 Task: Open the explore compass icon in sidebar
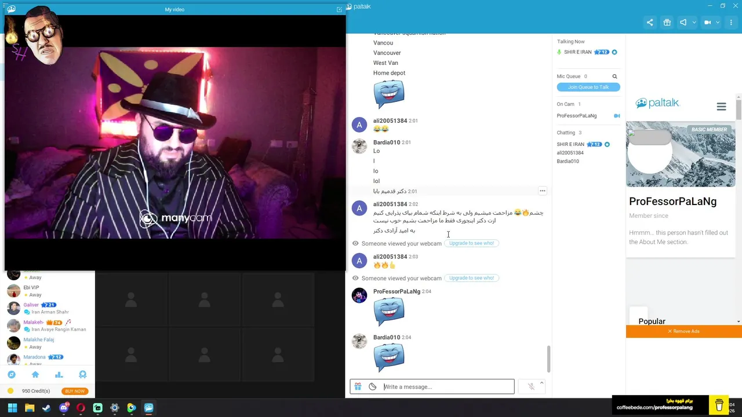point(12,375)
